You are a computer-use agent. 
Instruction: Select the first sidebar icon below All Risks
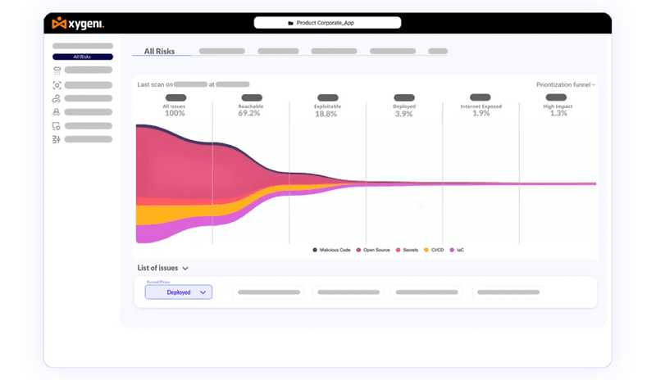click(57, 70)
